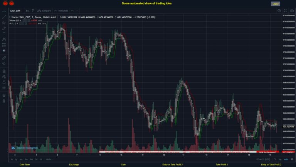296x167 pixels.
Task: Open the Go to... date dialog
Action: click(x=49, y=159)
